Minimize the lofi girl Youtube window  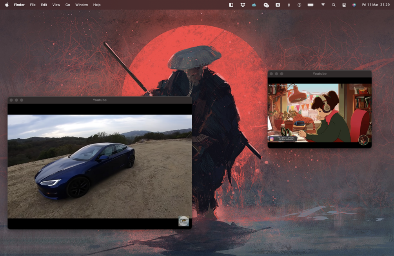pos(276,74)
